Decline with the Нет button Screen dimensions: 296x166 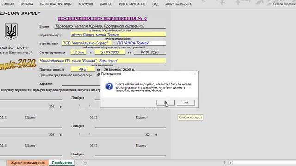[x=185, y=102]
